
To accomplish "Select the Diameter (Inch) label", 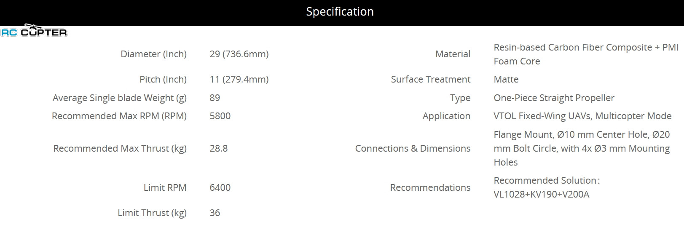I will (153, 54).
